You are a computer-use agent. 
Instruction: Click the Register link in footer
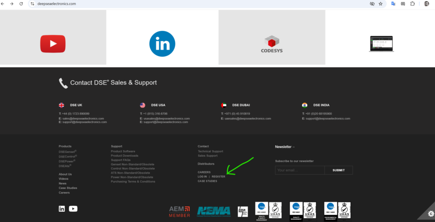pos(218,177)
